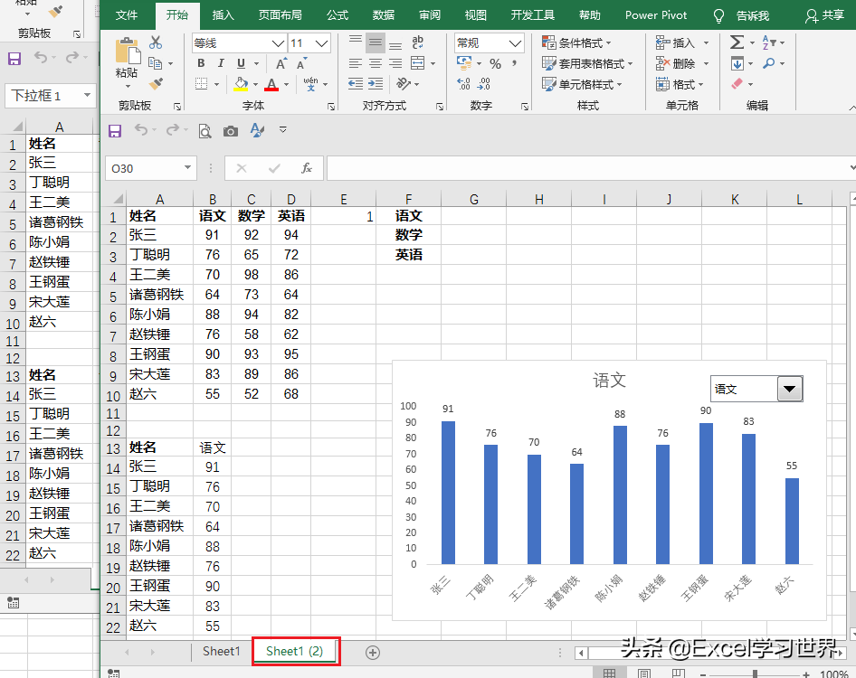Toggle bold formatting
This screenshot has height=678, width=856.
pos(201,63)
